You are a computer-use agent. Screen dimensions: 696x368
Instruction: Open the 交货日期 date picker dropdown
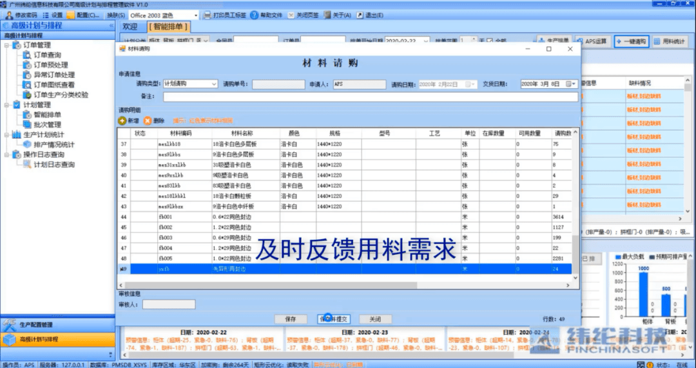(574, 84)
